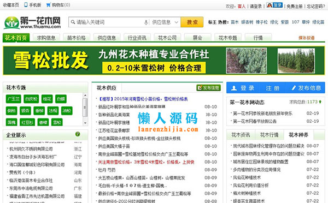Open company 东莞市中浩电缆有限公司
328x203 pixels.
[x=31, y=188]
